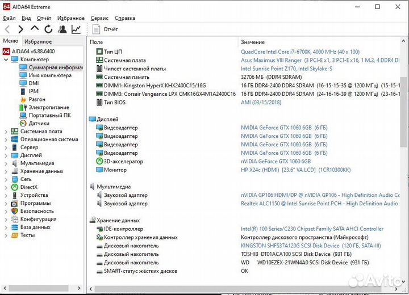Image resolution: width=409 pixels, height=295 pixels.
Task: Open the user icon in the toolbar
Action: pos(62,29)
